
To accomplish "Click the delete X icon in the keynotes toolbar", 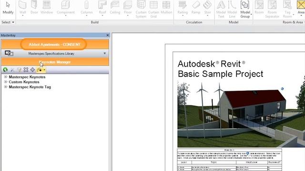I will [x=26, y=70].
